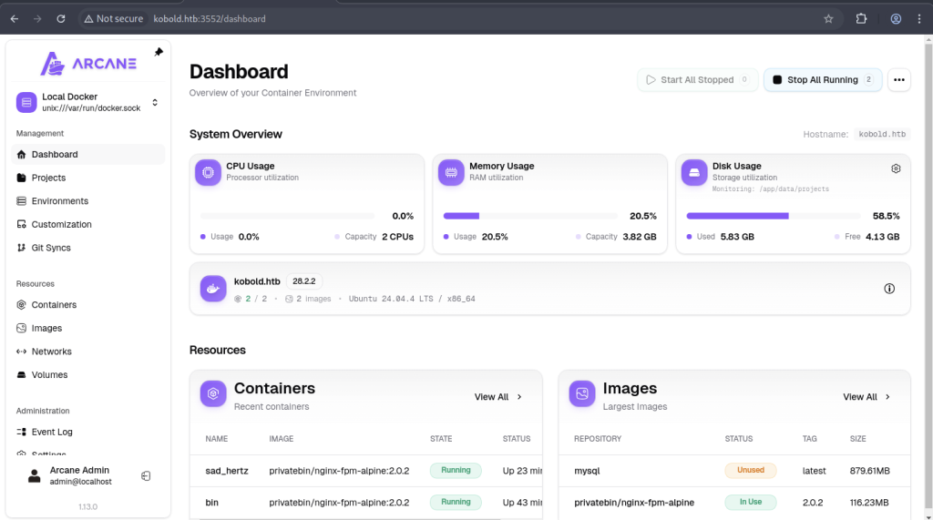Viewport: 933px width, 520px height.
Task: Click SIZE column header
Action: click(858, 438)
